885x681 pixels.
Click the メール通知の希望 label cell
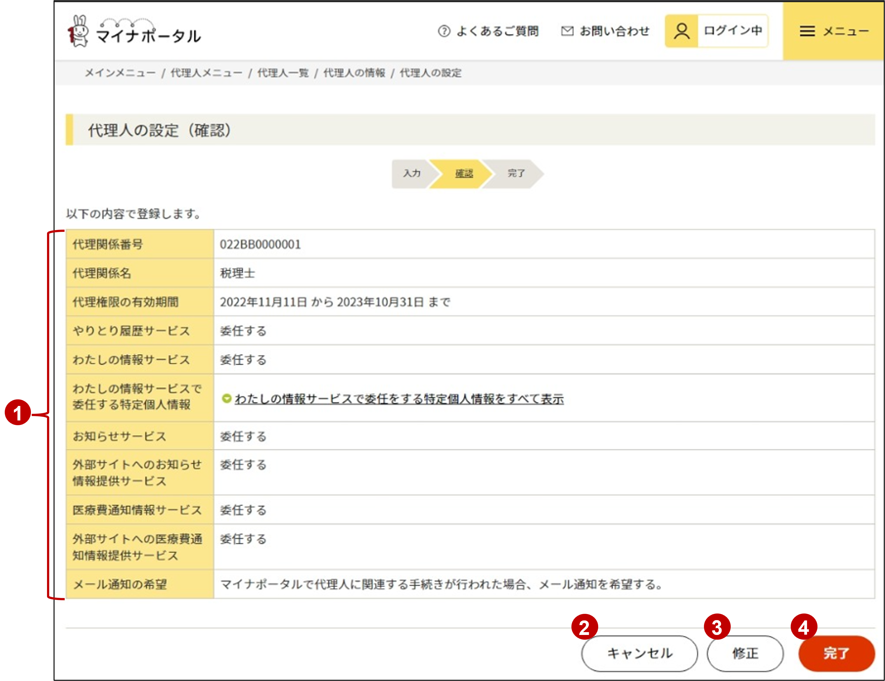[x=140, y=584]
